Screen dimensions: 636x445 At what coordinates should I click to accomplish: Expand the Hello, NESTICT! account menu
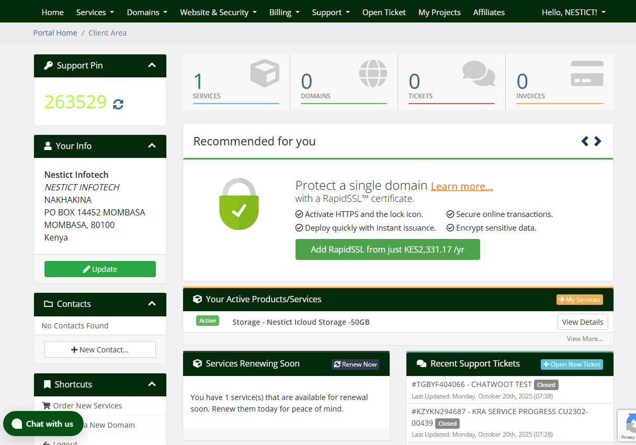573,12
